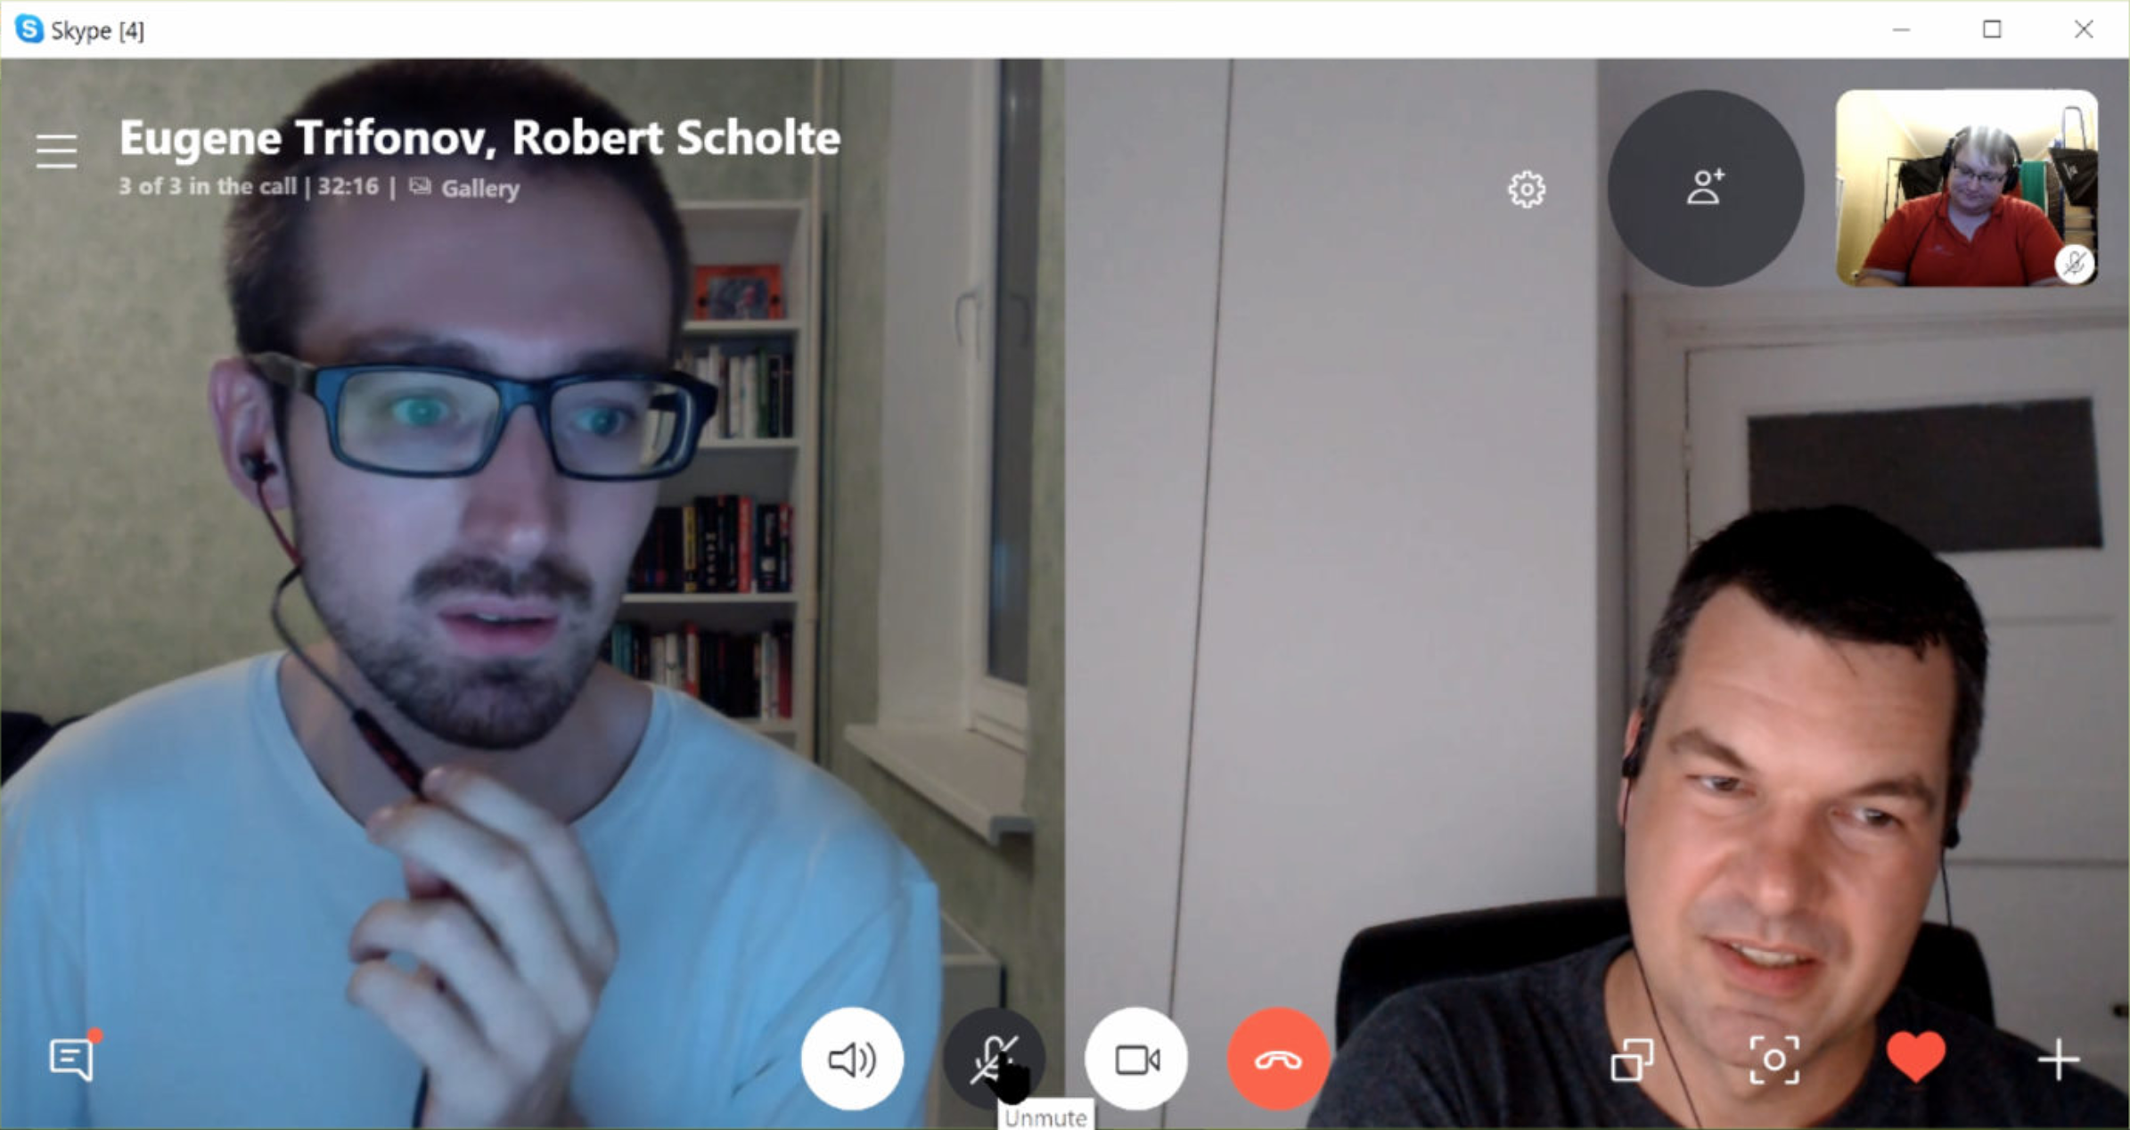Add a person to the call
2130x1130 pixels.
(1706, 188)
